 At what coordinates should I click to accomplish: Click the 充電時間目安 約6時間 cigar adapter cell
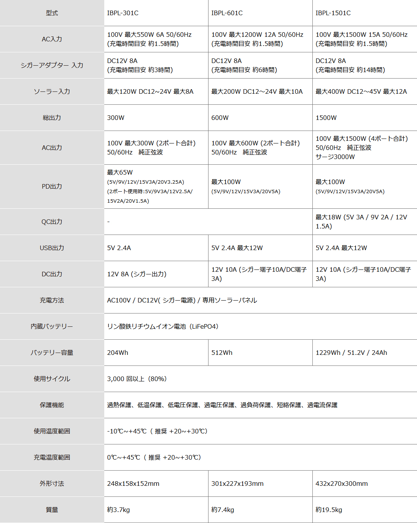[260, 65]
